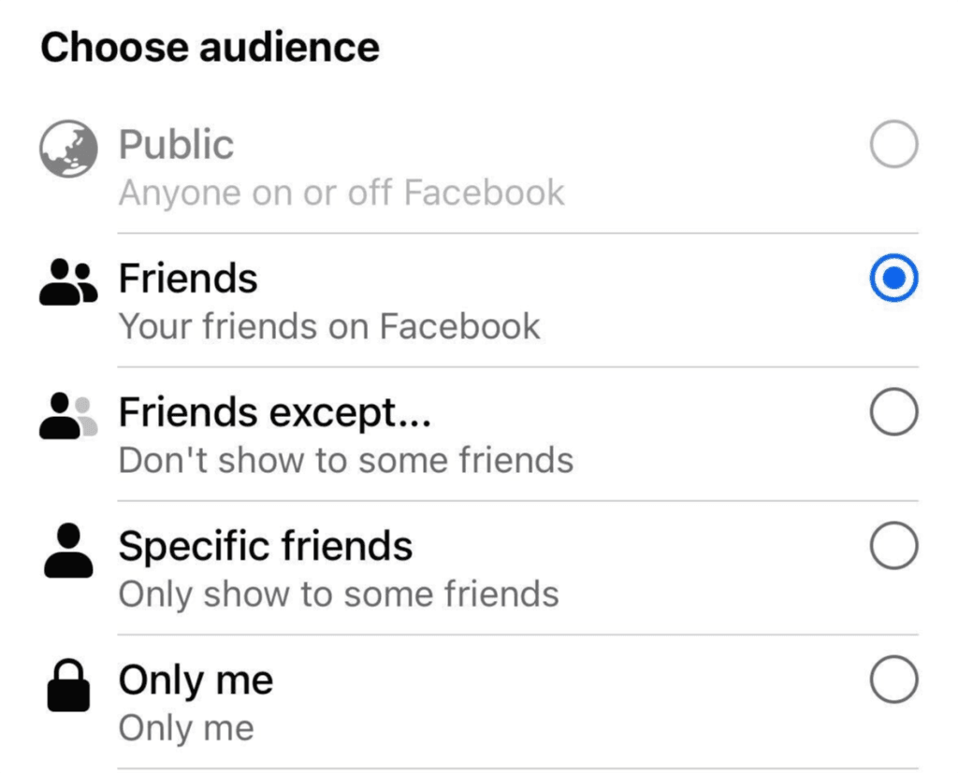Select the Specific friends radio button
This screenshot has height=773, width=958.
pos(895,544)
